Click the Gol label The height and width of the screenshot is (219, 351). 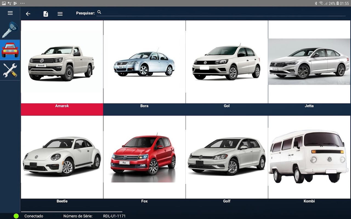[227, 106]
